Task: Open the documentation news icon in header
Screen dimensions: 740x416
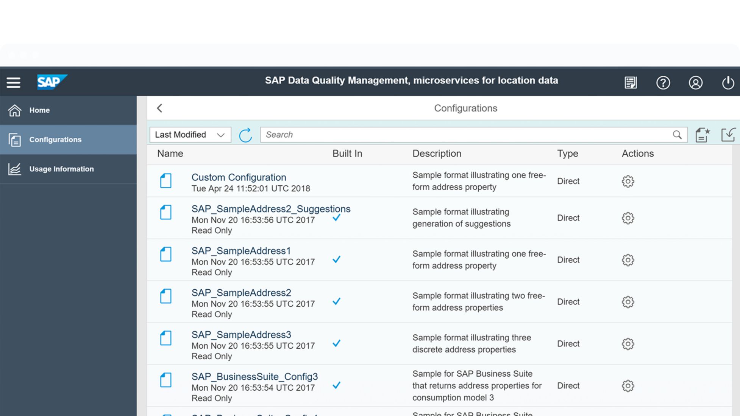Action: coord(631,82)
